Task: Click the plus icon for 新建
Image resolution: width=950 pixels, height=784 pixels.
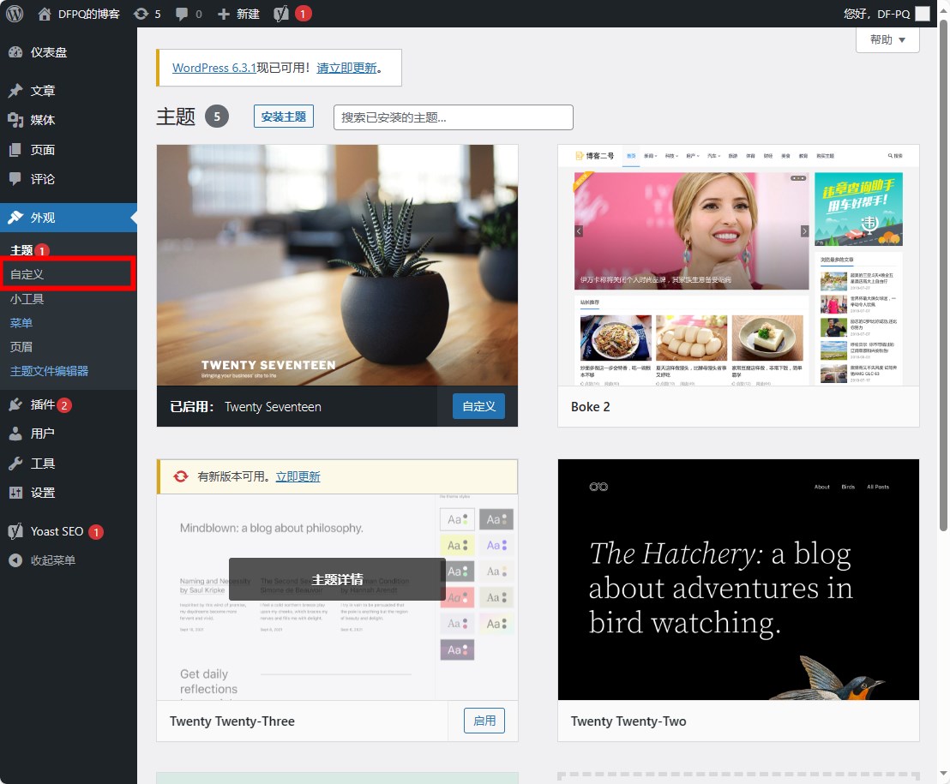Action: [224, 14]
